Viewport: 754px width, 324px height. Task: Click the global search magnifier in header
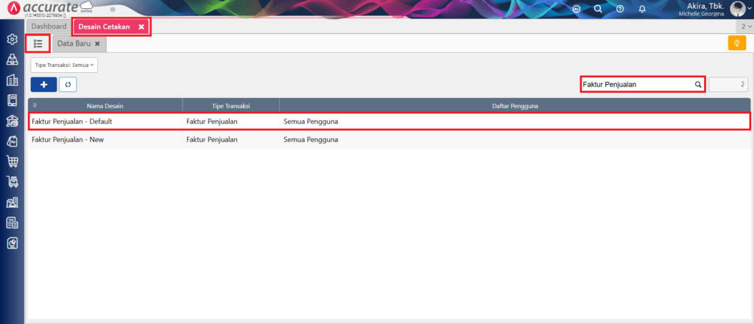tap(598, 9)
